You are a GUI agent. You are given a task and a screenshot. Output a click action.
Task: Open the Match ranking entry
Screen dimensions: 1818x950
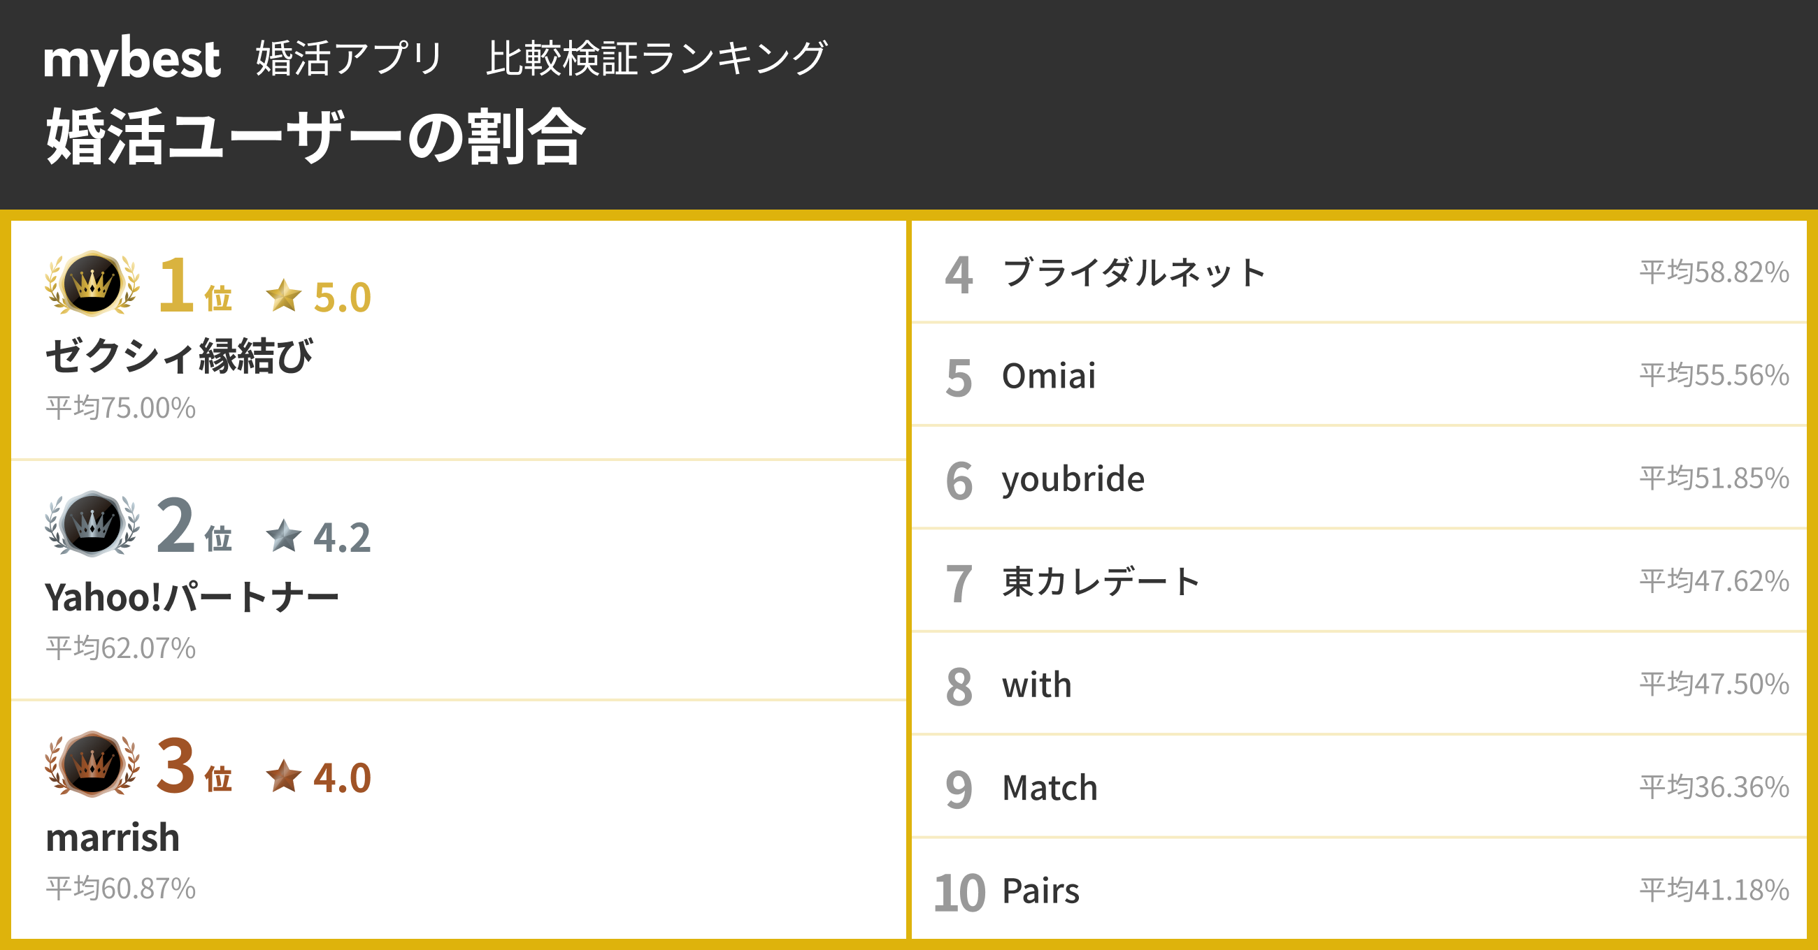click(1050, 788)
